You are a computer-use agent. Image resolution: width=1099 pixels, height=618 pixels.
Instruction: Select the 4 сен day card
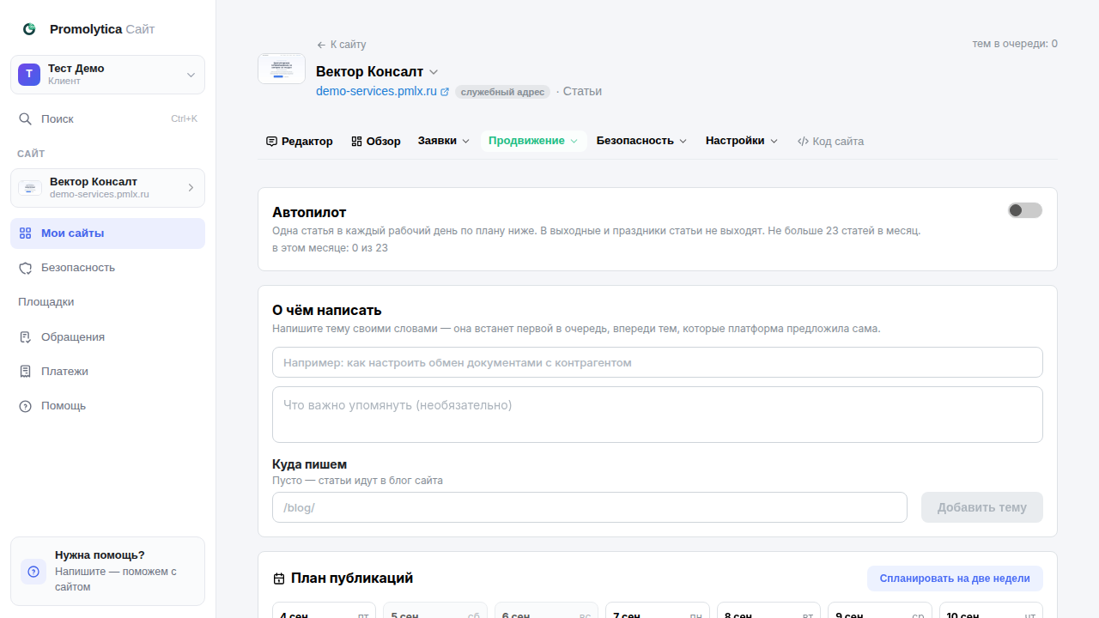(324, 610)
